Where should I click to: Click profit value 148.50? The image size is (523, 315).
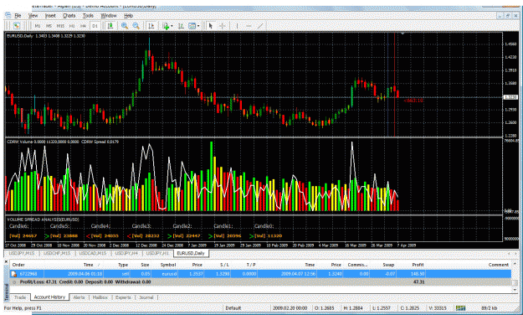(418, 274)
